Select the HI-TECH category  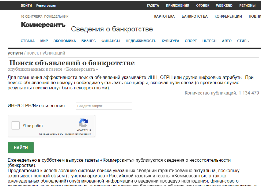pos(209,41)
